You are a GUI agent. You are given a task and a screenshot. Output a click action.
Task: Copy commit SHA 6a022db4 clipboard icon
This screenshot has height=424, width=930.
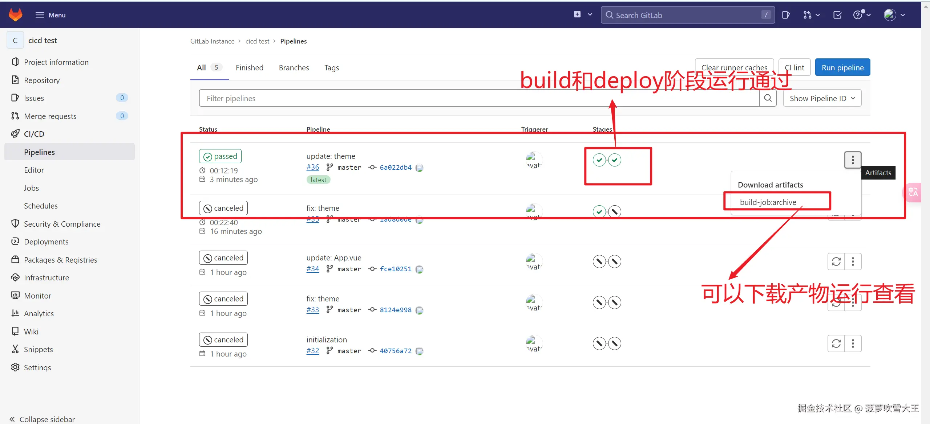pos(420,168)
